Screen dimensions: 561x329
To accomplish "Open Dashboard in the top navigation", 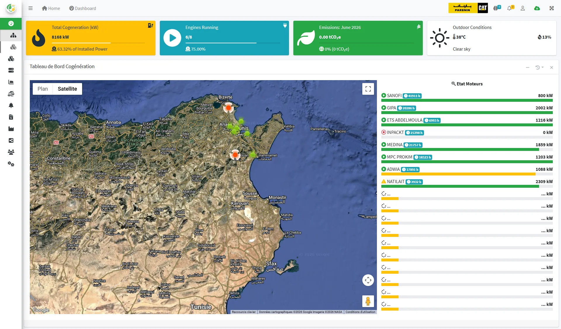I will (82, 8).
